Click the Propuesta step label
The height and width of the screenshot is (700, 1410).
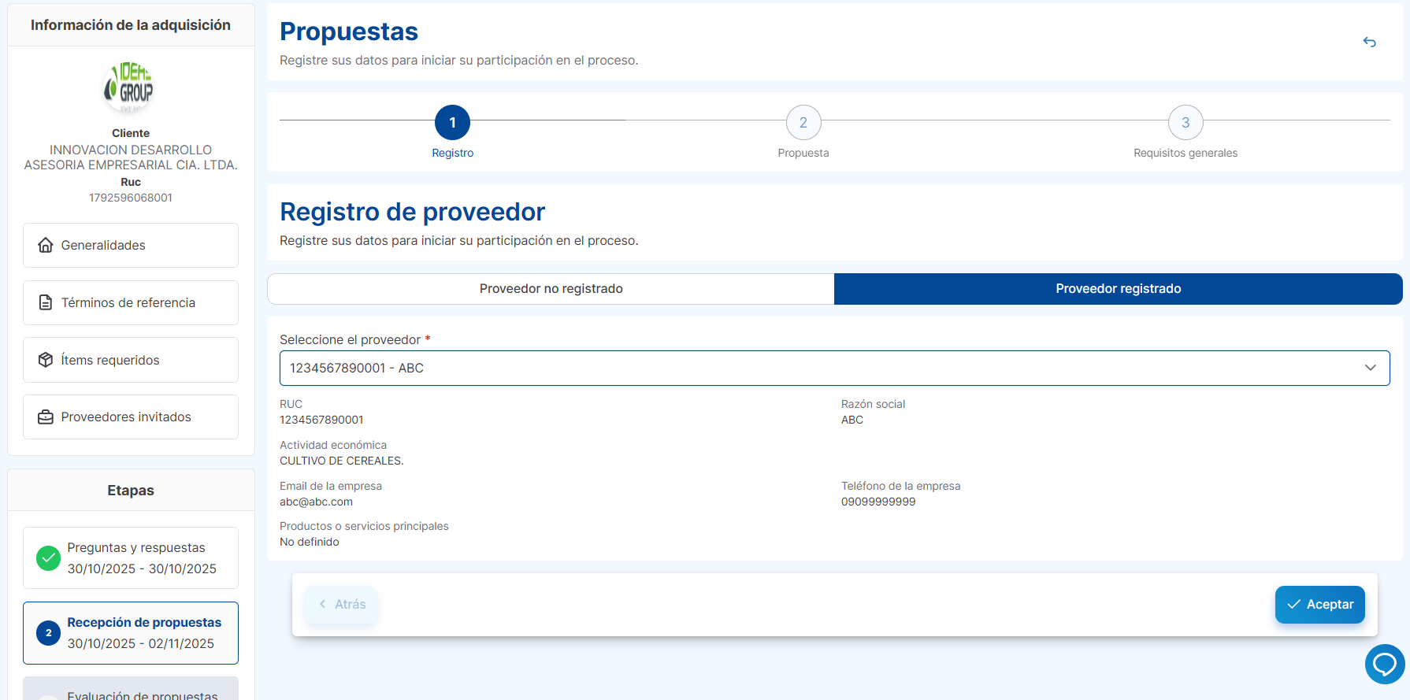pos(803,153)
